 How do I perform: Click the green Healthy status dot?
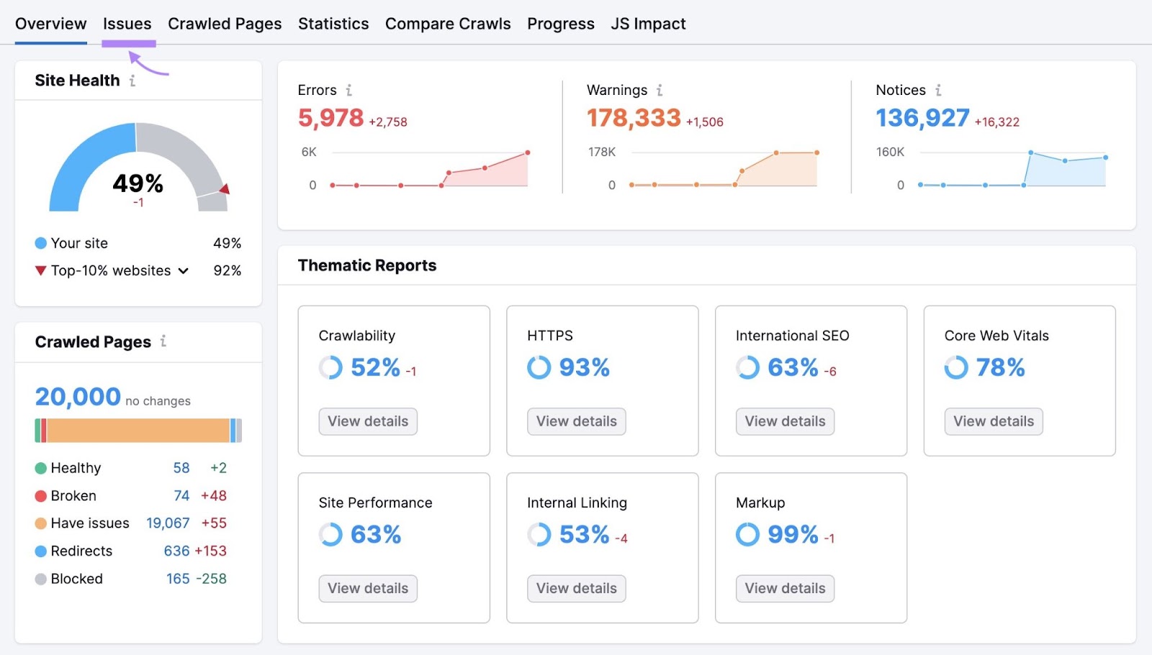pos(40,468)
